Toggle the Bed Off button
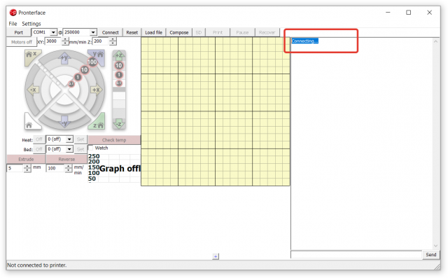The height and width of the screenshot is (278, 448). click(39, 149)
